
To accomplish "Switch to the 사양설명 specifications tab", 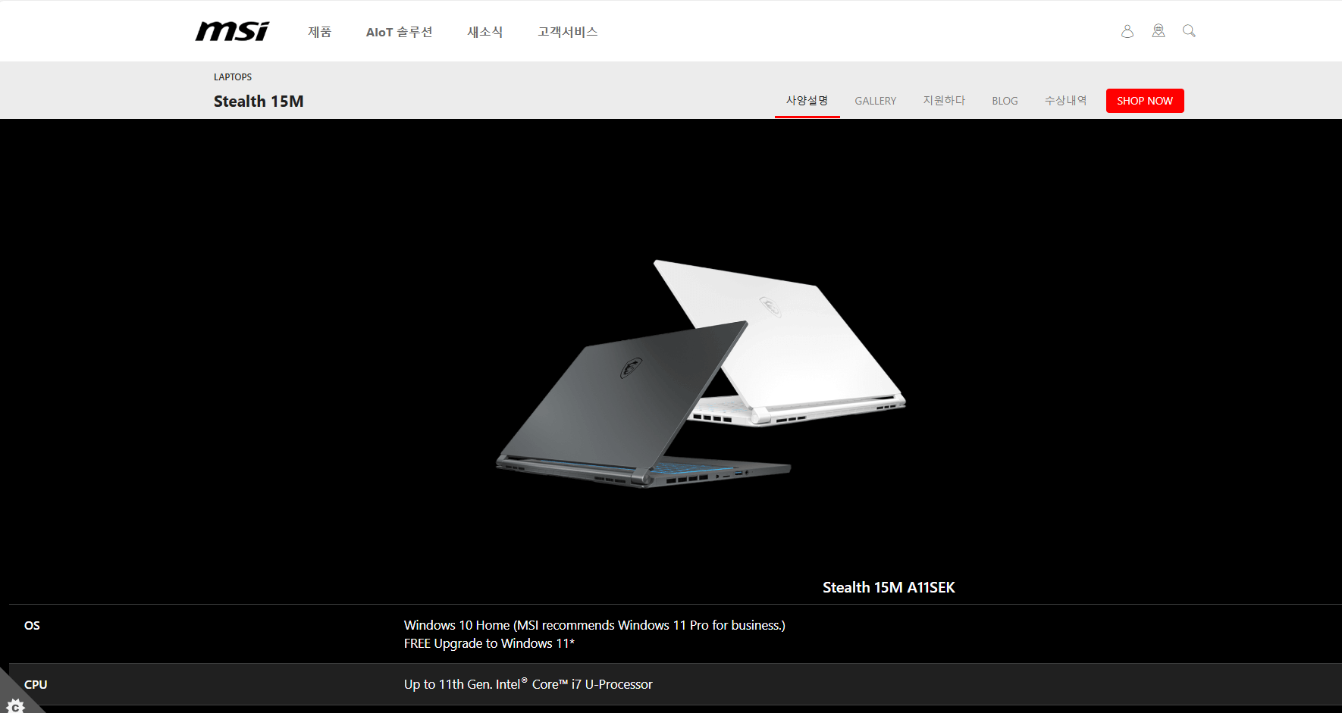I will (807, 100).
